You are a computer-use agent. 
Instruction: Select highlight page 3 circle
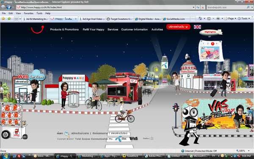[x=213, y=44]
